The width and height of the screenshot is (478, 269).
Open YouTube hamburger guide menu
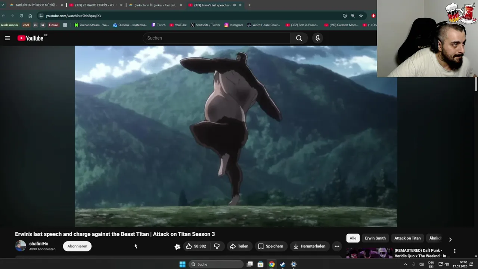[7, 38]
